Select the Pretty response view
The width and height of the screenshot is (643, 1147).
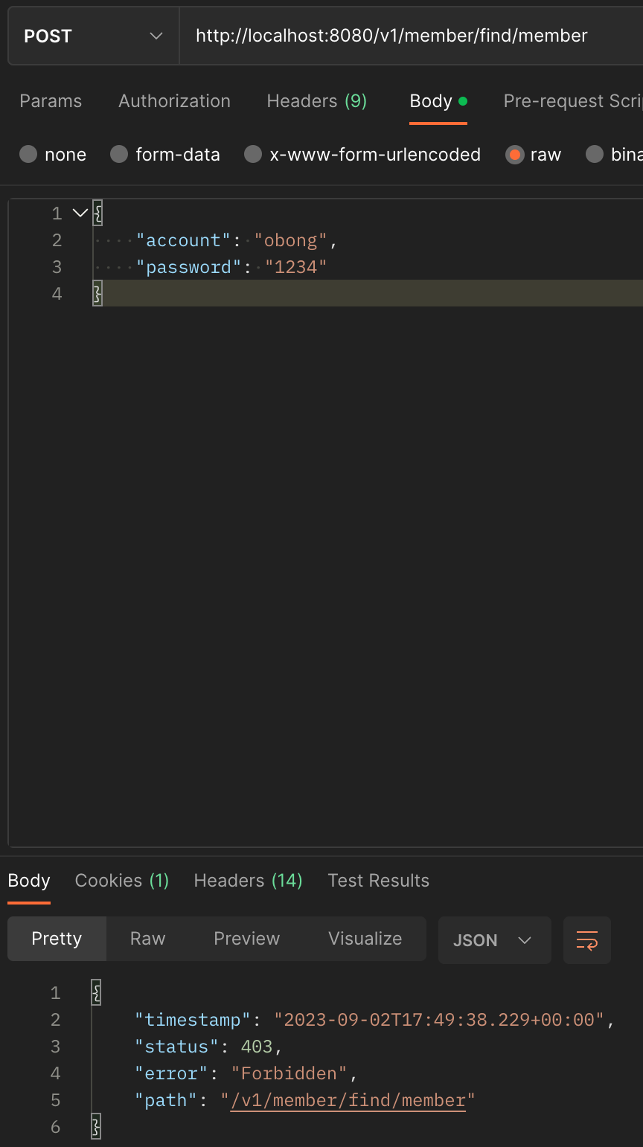(x=57, y=939)
